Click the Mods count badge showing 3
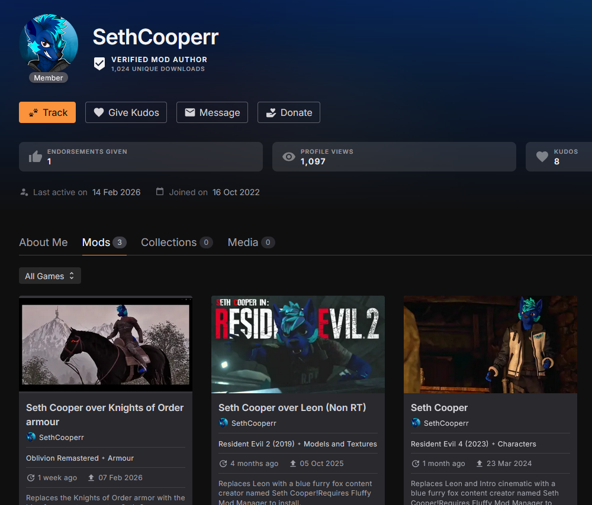 coord(120,242)
